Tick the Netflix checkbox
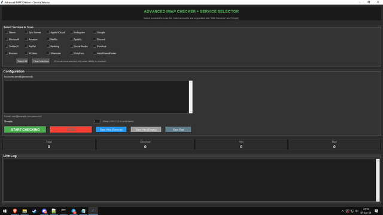The height and width of the screenshot is (215, 383). (48, 39)
